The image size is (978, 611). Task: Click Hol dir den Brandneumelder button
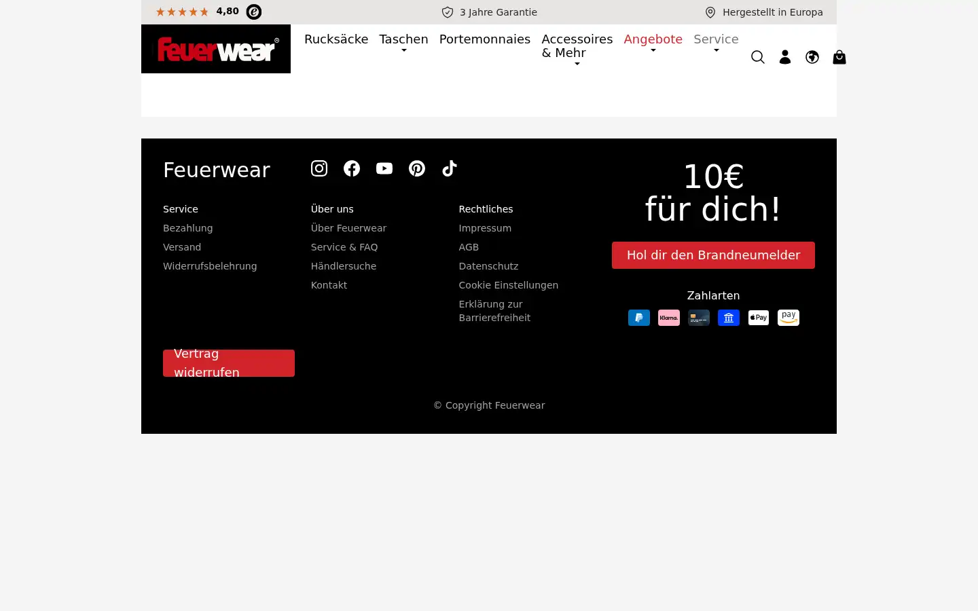pyautogui.click(x=713, y=255)
